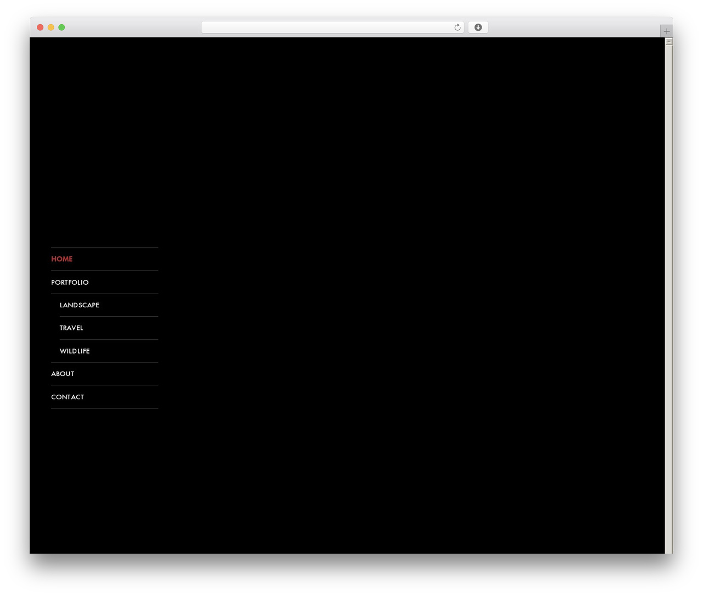This screenshot has height=596, width=703.
Task: Minimize the window with the yellow button
Action: click(51, 27)
